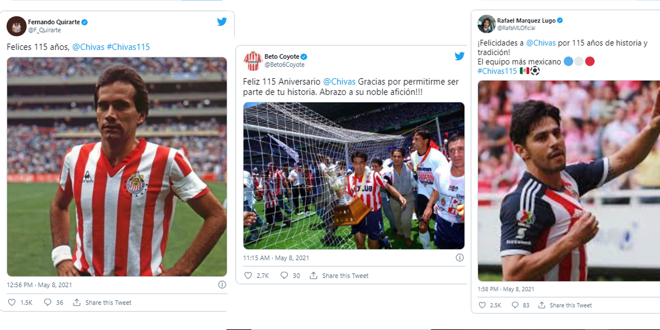Click the Twitter bird icon on Fernando Quirarte's tweet

click(x=222, y=22)
